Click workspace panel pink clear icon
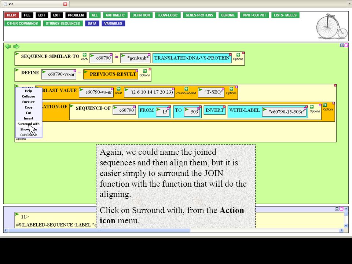 tap(346, 45)
